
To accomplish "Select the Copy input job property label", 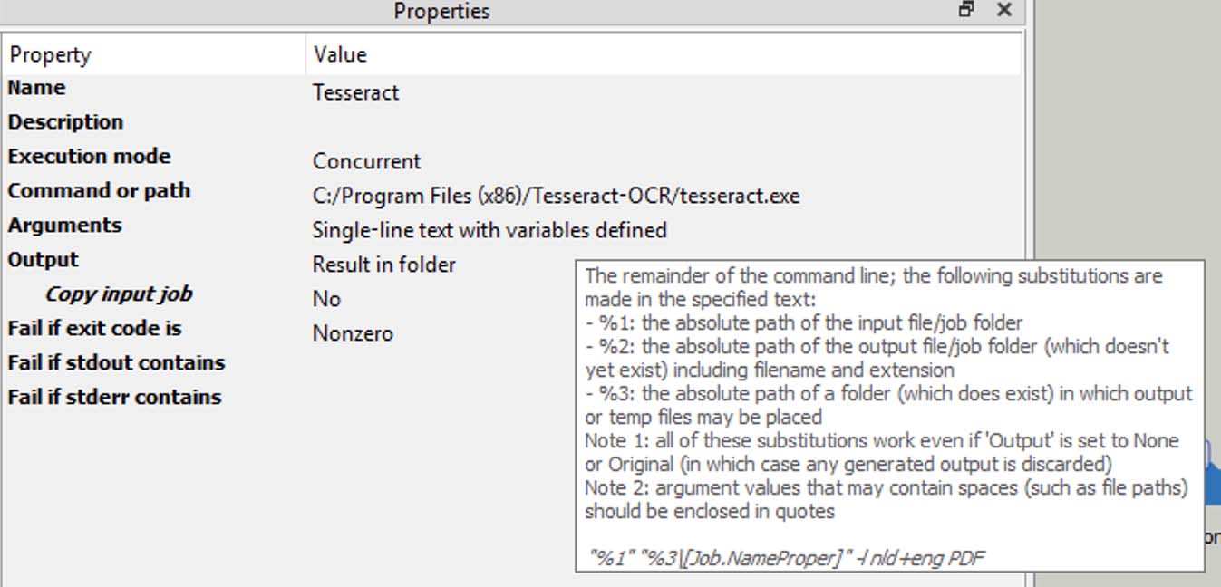I will tap(119, 293).
